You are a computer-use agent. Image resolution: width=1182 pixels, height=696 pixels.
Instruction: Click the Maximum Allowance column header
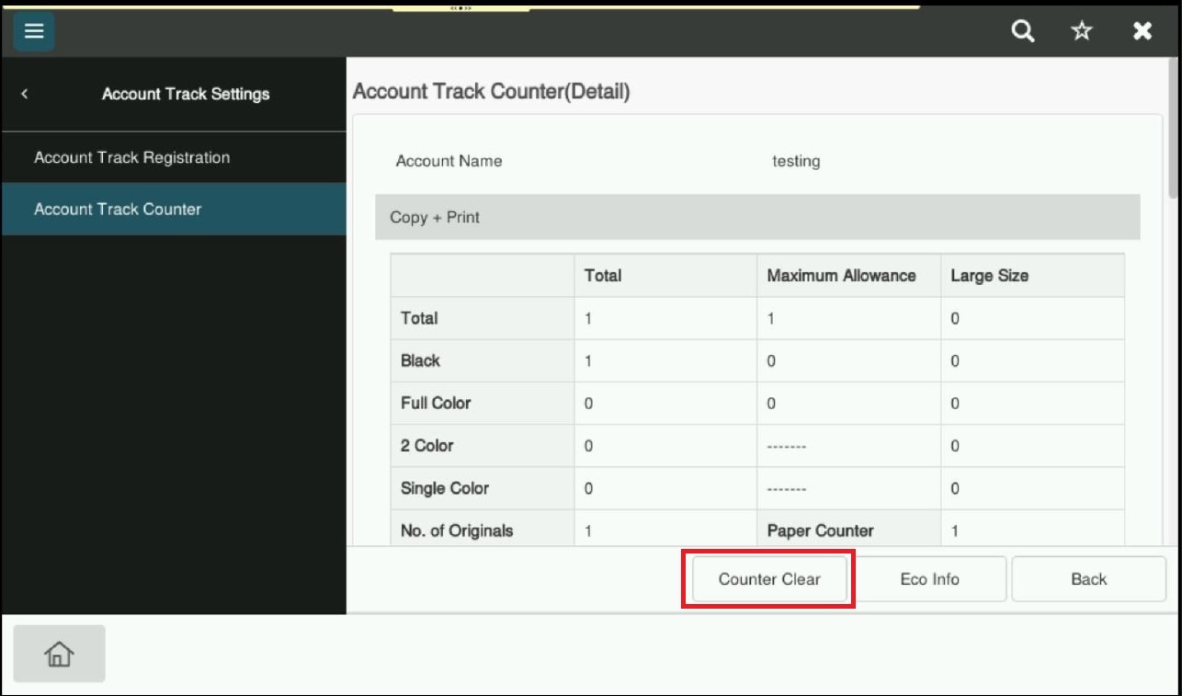click(841, 276)
